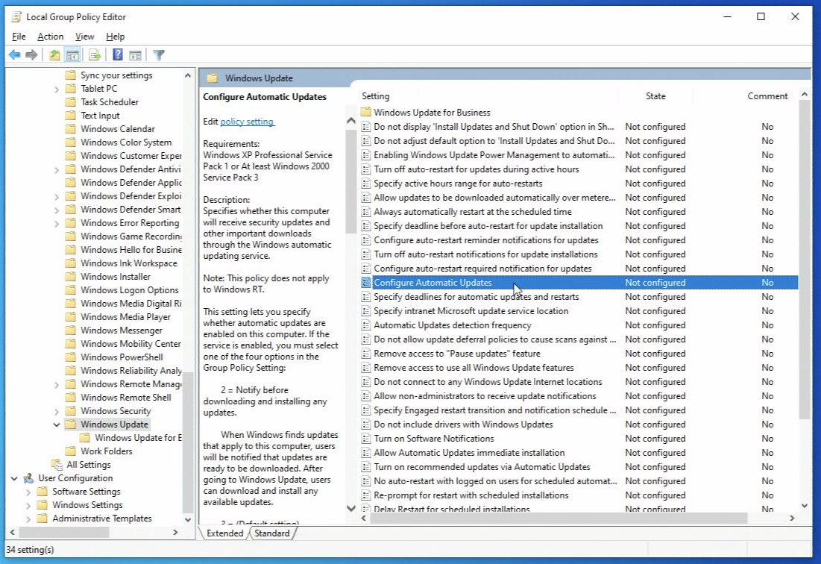Click the Windows PowerShell folder icon
The width and height of the screenshot is (821, 564).
(71, 357)
